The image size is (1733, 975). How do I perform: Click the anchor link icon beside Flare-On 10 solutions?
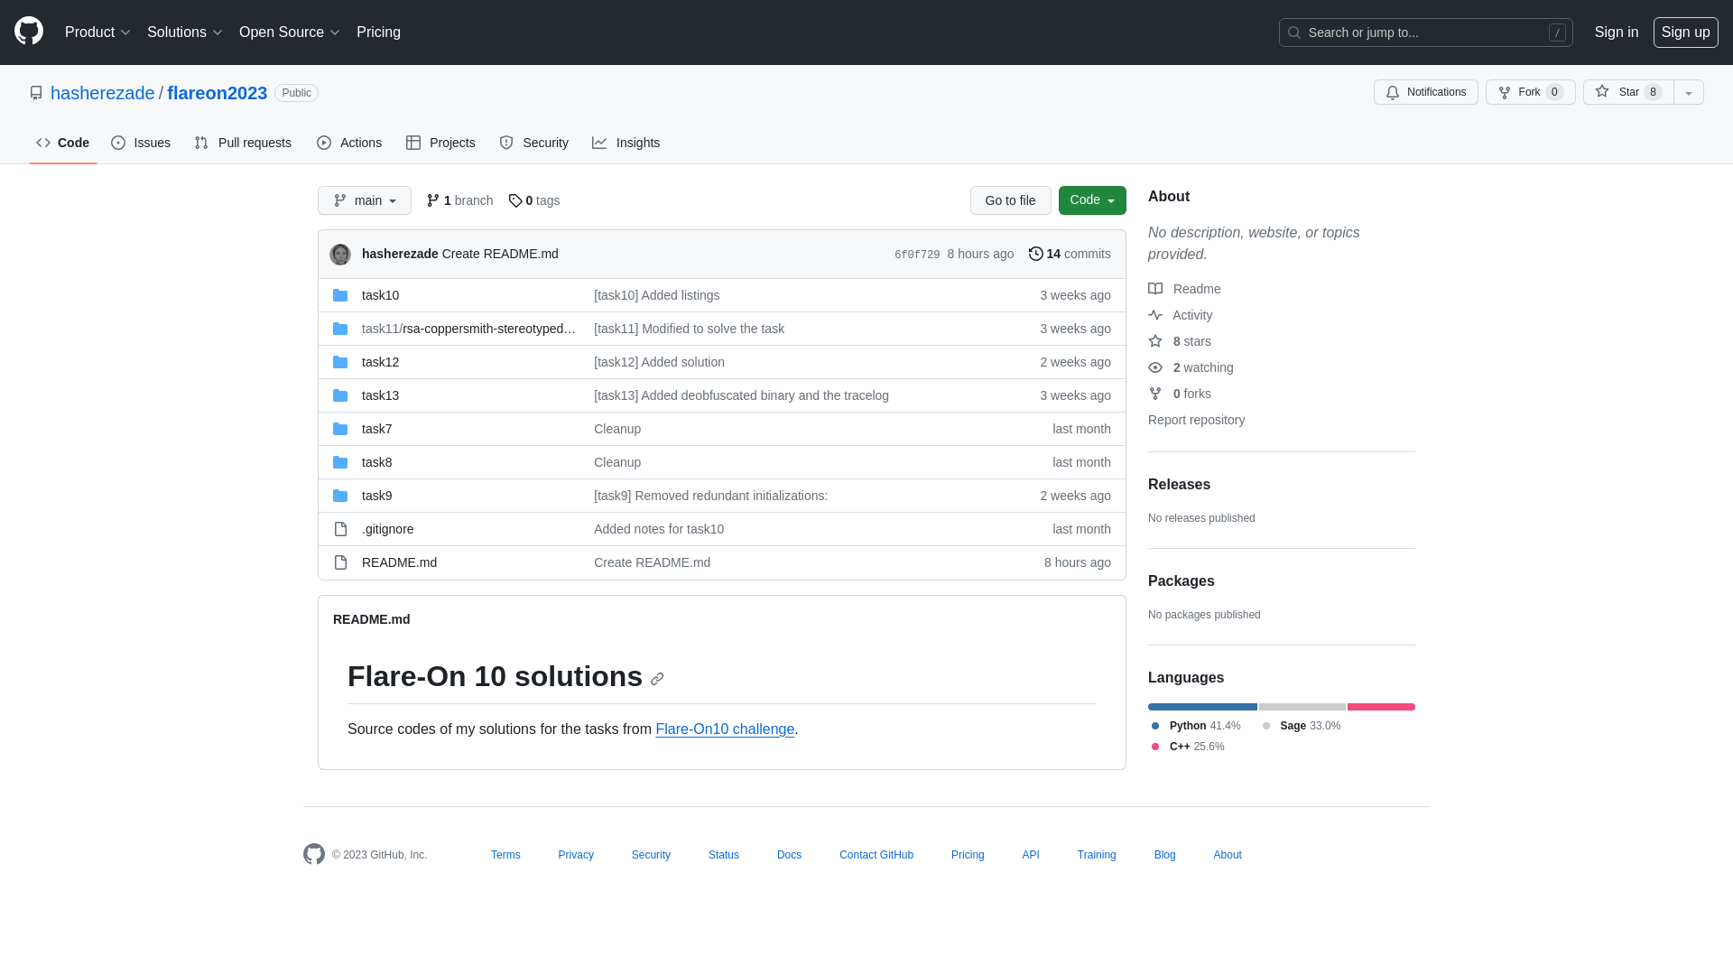coord(657,679)
